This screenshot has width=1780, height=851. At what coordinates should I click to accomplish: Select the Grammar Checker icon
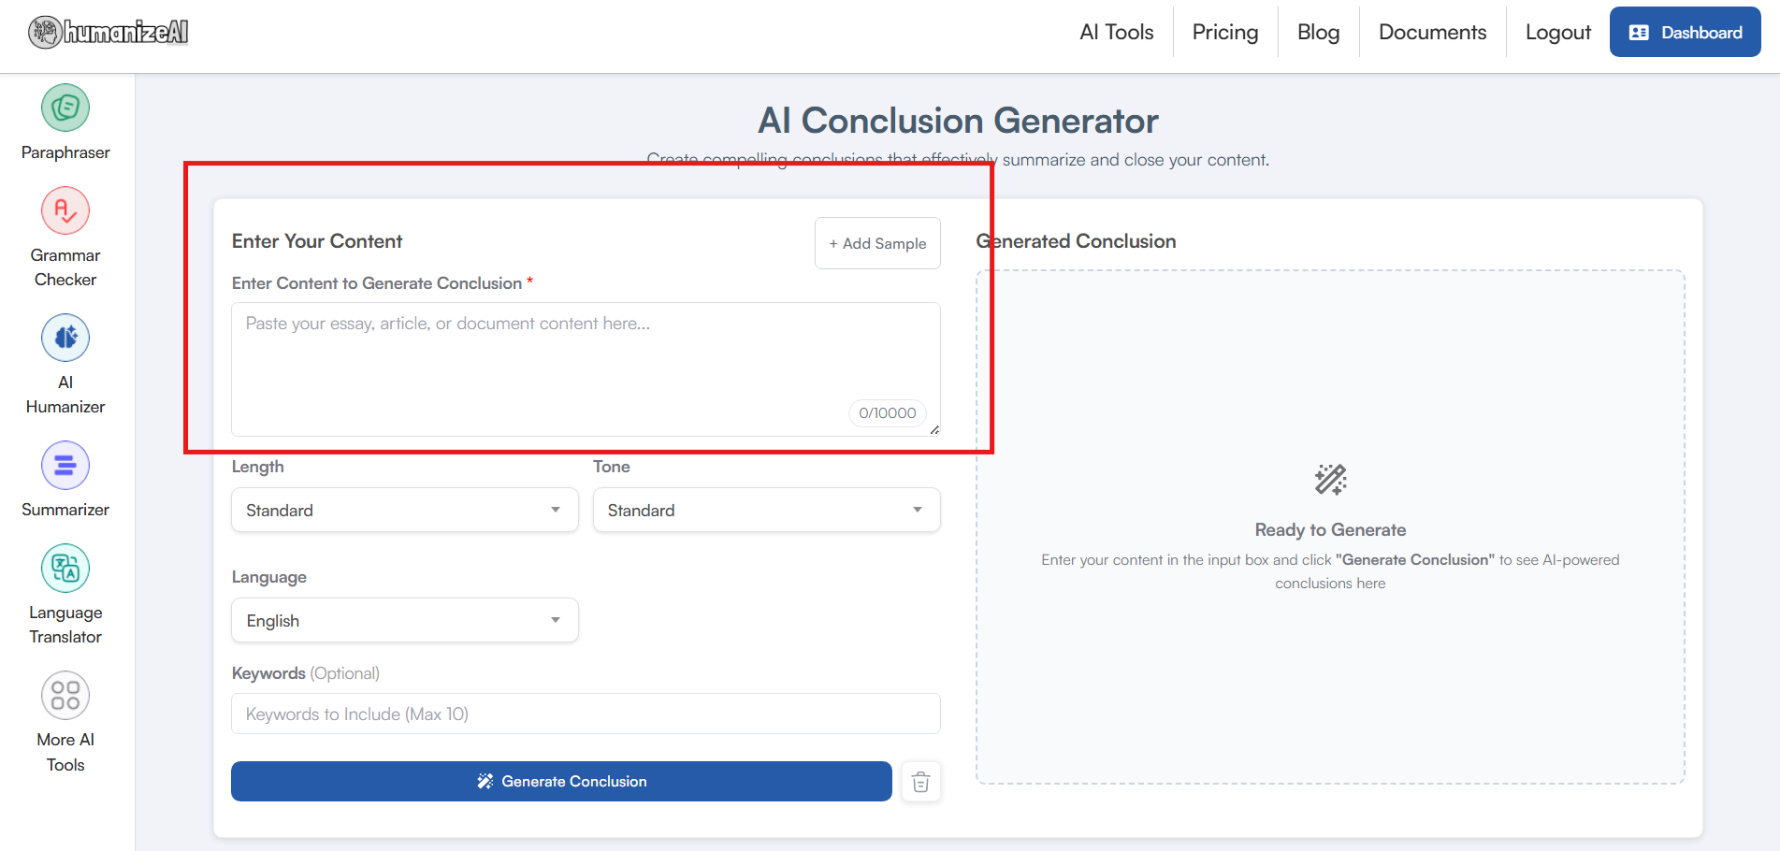click(65, 211)
